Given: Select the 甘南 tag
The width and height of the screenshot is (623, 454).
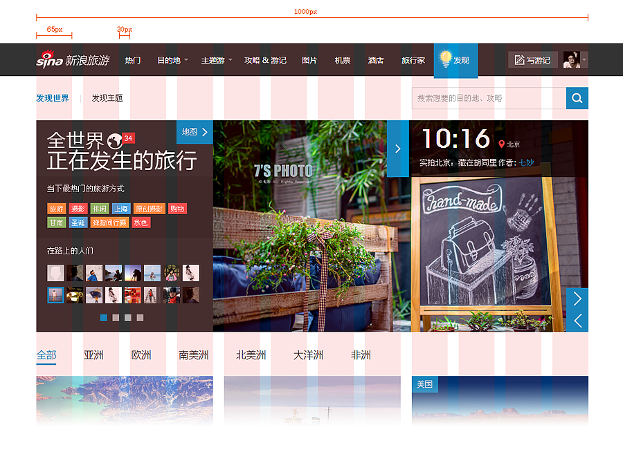Looking at the screenshot, I should click(57, 223).
